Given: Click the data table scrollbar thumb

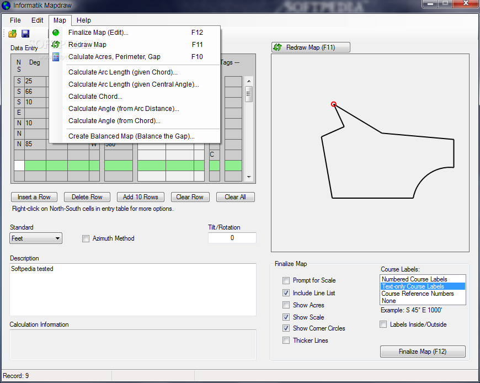Looking at the screenshot, I should point(249,94).
